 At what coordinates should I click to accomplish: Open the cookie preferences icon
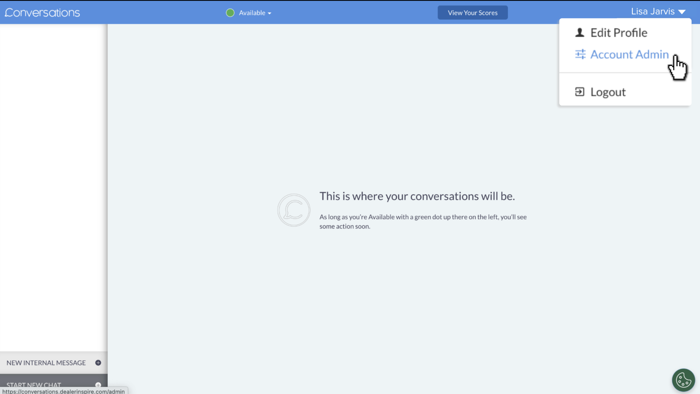pos(683,380)
